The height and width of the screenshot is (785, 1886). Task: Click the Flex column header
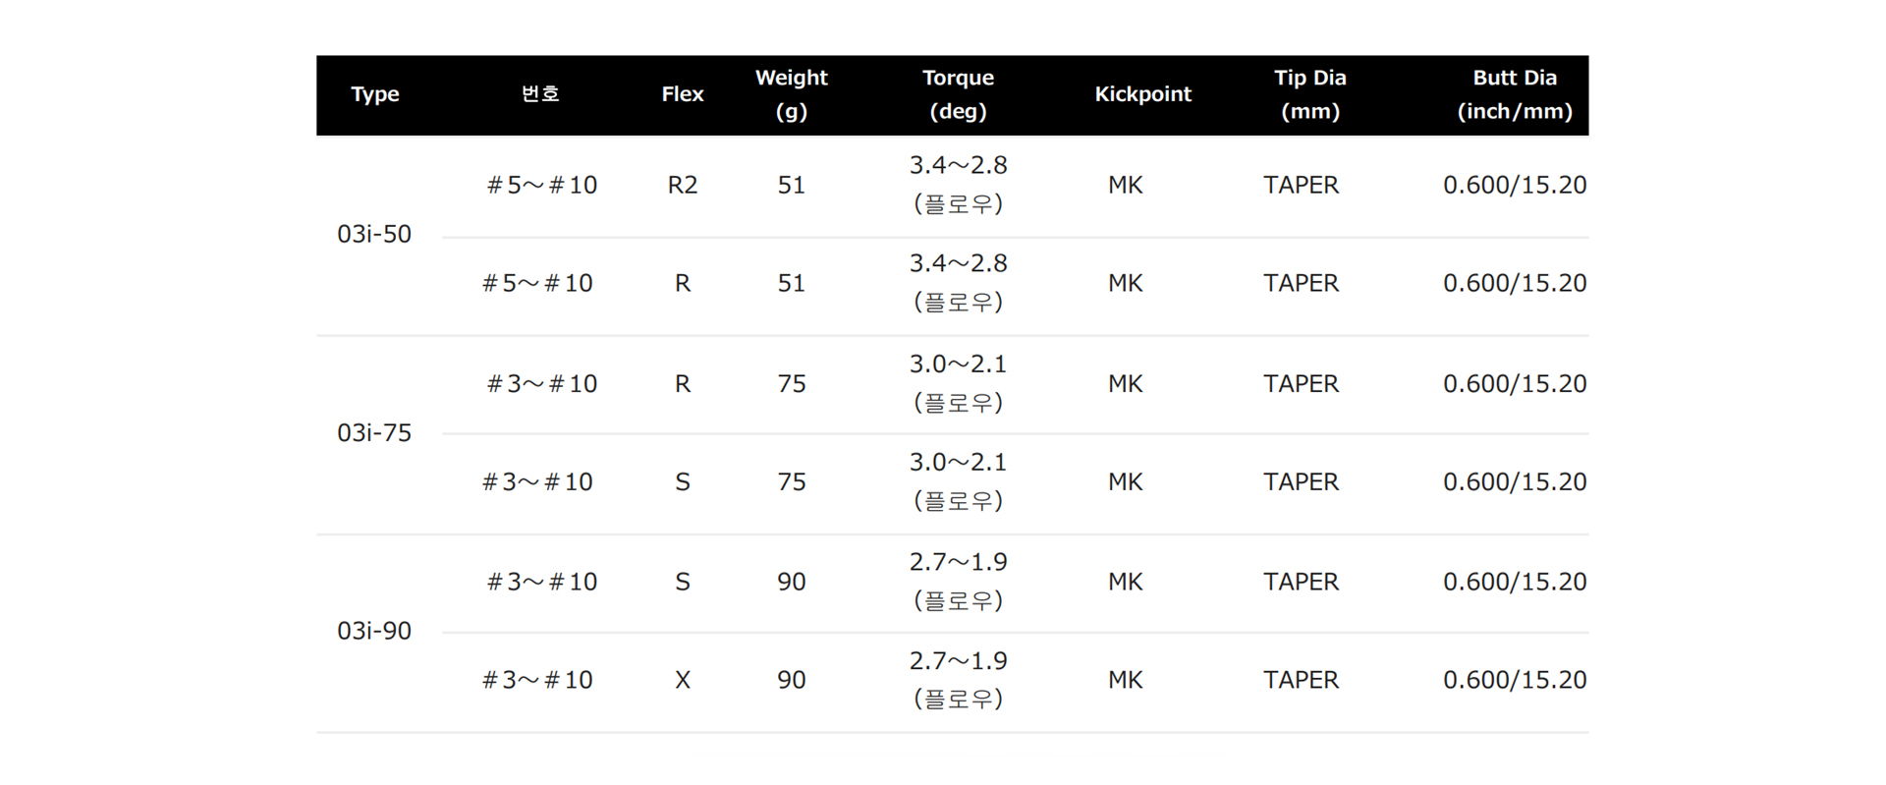683,94
